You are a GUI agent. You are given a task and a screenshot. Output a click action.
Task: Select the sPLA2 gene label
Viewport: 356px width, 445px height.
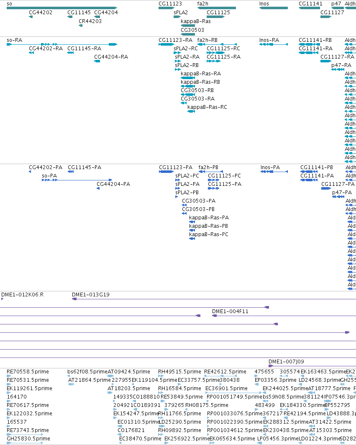coord(181,13)
